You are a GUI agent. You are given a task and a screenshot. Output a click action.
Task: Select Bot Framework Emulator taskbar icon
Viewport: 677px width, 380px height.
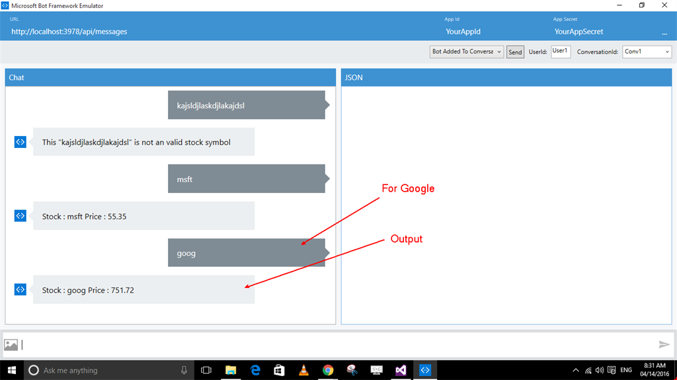point(425,370)
